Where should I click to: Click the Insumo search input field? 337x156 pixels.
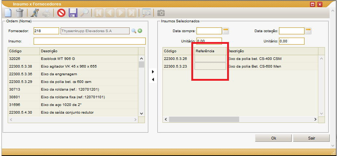pos(89,41)
